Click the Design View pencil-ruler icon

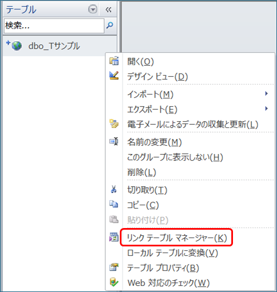[114, 76]
